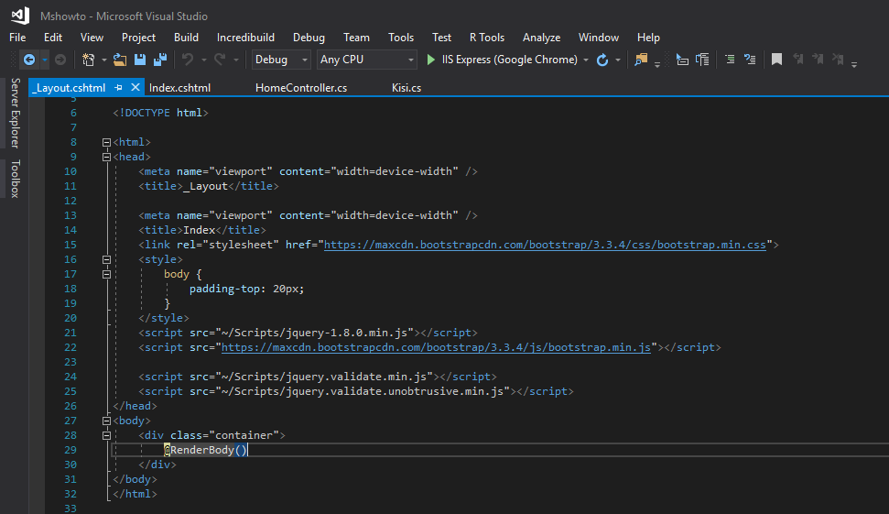Image resolution: width=889 pixels, height=514 pixels.
Task: Open the Window menu
Action: pos(599,38)
